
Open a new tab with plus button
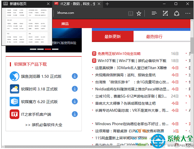tap(107, 4)
